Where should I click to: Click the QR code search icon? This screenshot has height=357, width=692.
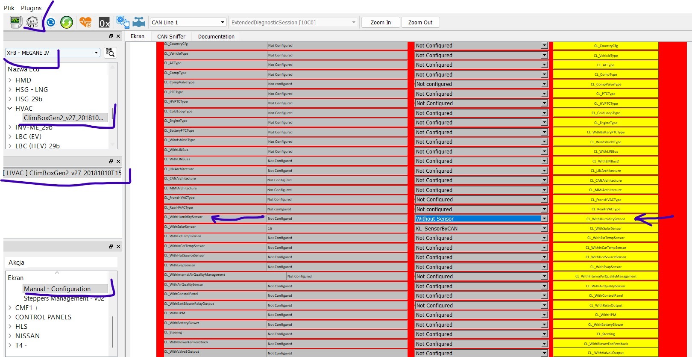pyautogui.click(x=110, y=53)
